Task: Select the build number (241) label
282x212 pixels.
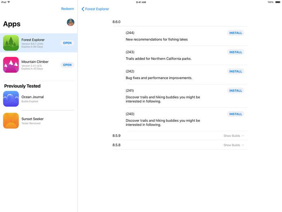Action: pyautogui.click(x=130, y=91)
